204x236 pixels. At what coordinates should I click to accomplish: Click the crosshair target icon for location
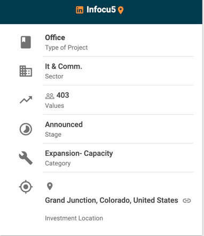26,187
